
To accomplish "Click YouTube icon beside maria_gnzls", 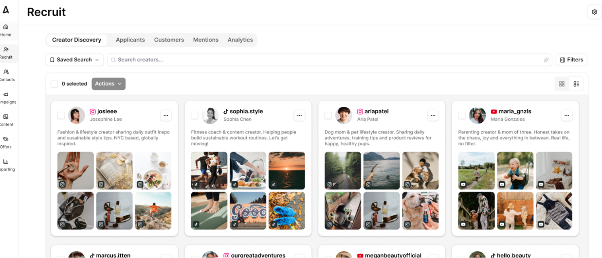I will (493, 111).
